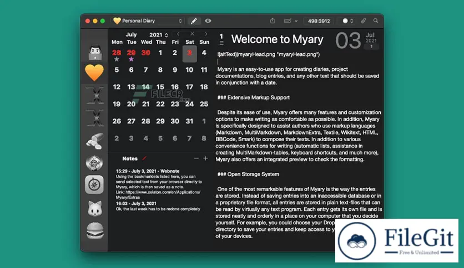Screen dimensions: 464x268
Task: Select the lower X logo diary
Action: click(x=95, y=118)
